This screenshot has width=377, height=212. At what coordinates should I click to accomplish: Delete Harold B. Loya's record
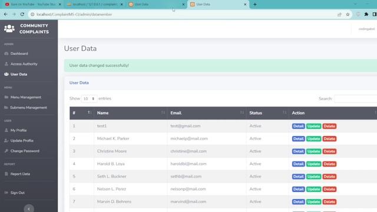(329, 164)
